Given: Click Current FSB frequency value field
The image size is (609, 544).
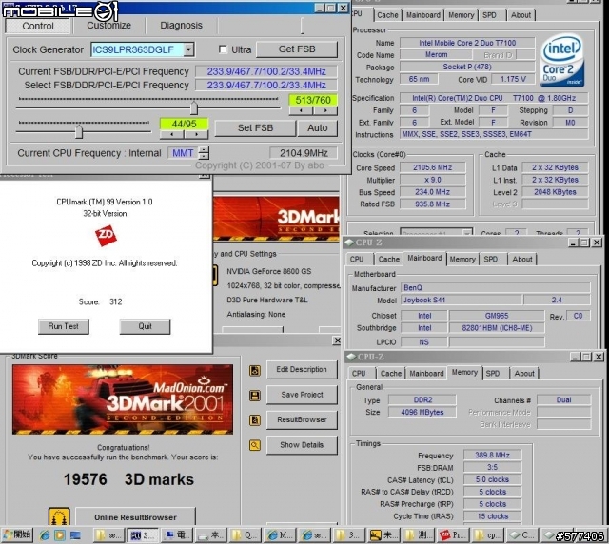Looking at the screenshot, I should point(266,71).
